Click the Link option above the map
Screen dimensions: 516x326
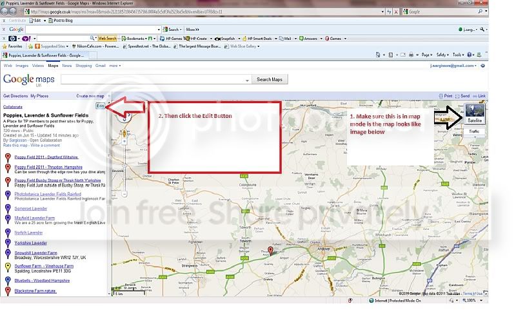pos(479,96)
